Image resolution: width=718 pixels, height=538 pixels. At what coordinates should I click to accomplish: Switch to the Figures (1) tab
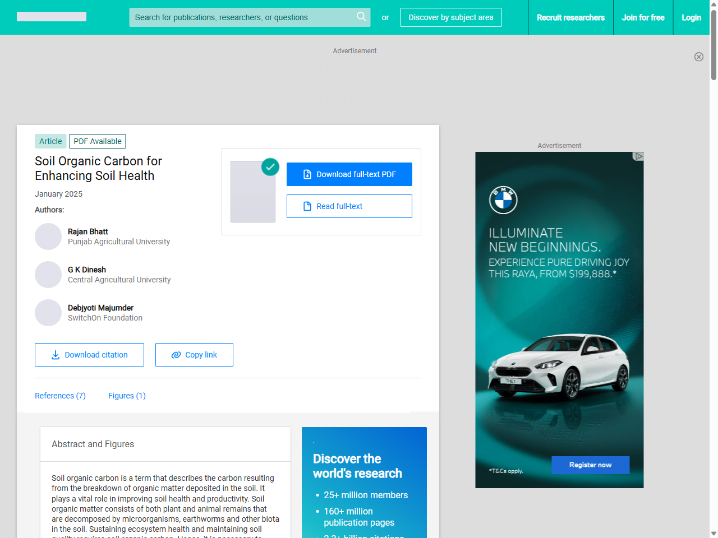[x=127, y=396]
